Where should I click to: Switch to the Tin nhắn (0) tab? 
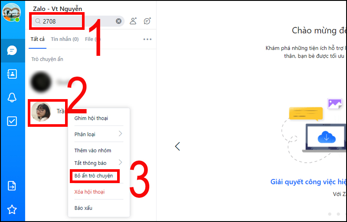pos(65,39)
